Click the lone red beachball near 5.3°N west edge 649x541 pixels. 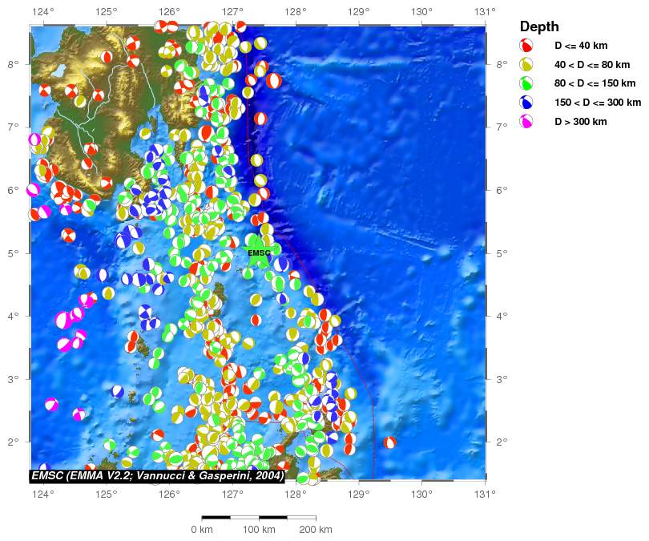[x=69, y=235]
